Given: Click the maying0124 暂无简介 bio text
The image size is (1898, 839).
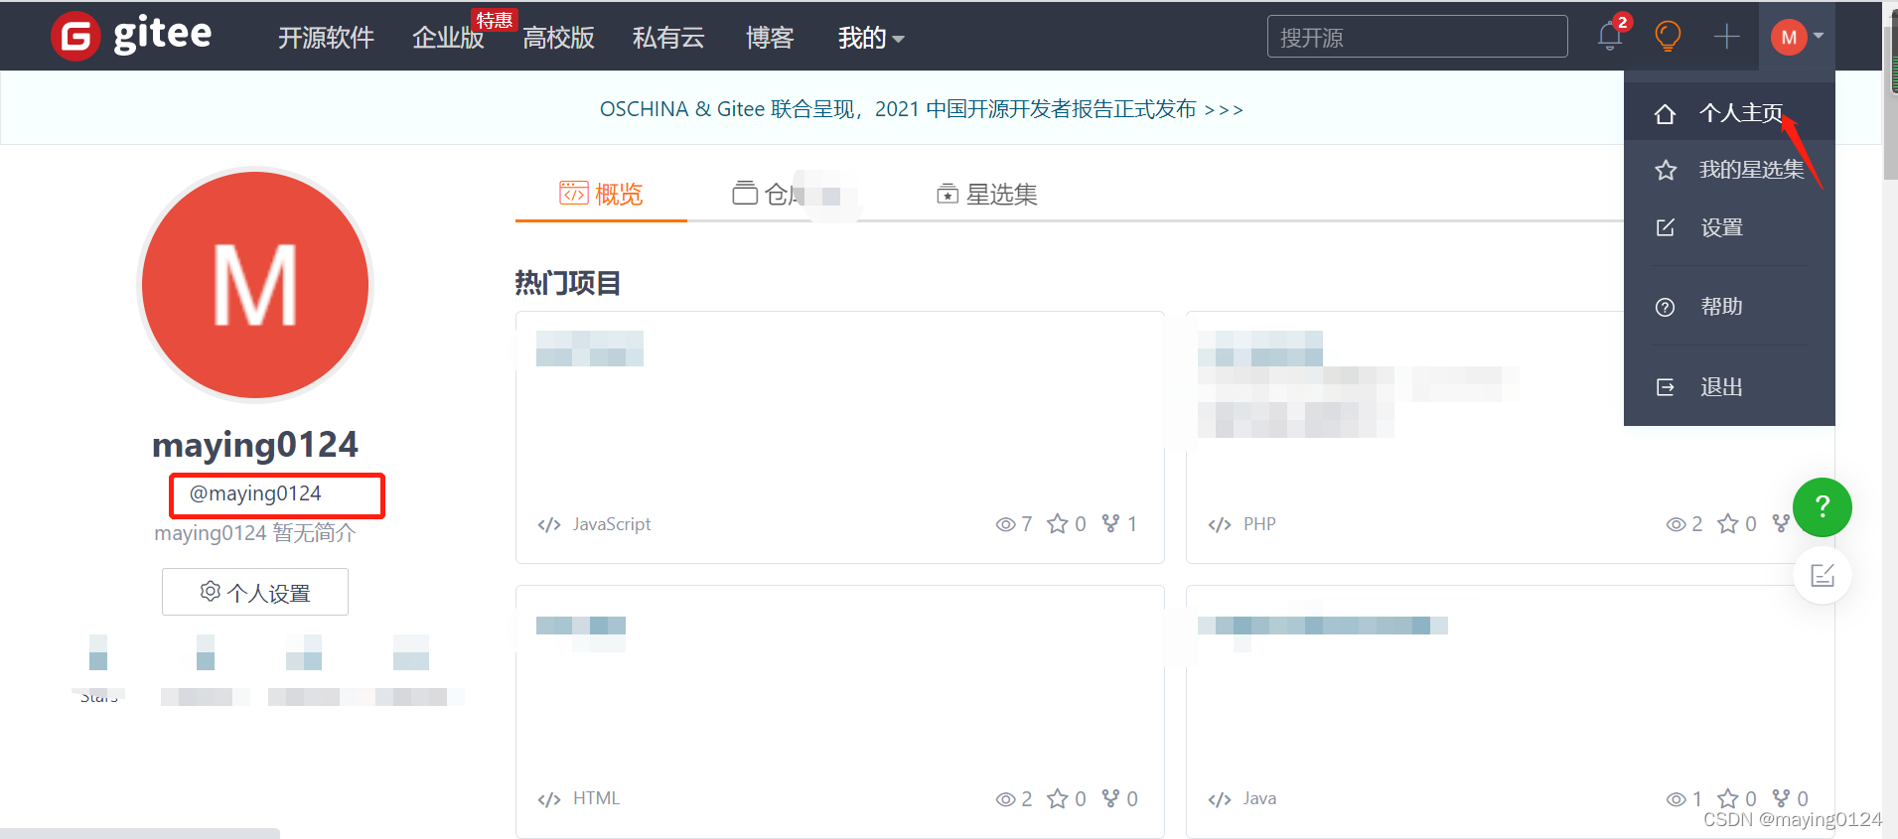Looking at the screenshot, I should pos(255,533).
